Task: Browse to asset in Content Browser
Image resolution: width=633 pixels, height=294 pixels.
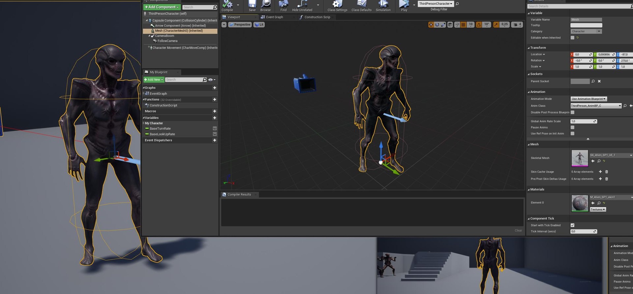Action: (265, 6)
